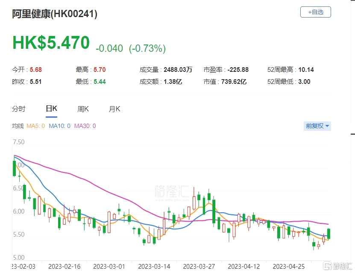This screenshot has width=355, height=273.
Task: Click the MA10 moving average label
Action: point(59,126)
